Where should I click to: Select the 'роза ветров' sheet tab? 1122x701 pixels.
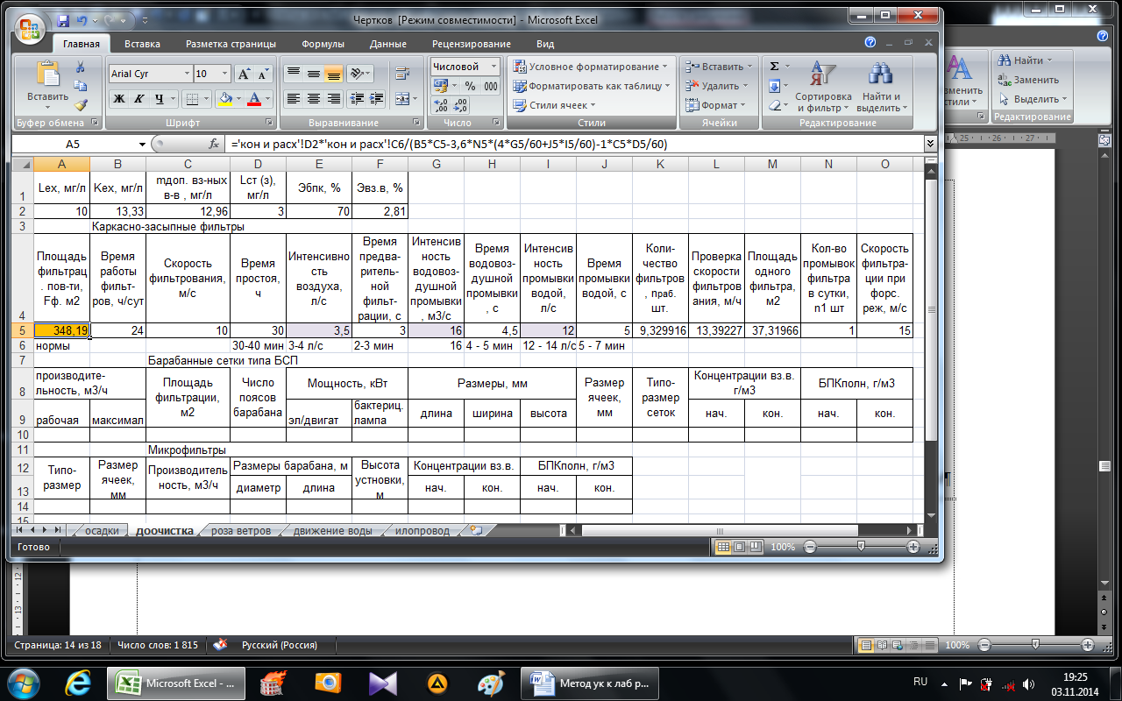241,531
